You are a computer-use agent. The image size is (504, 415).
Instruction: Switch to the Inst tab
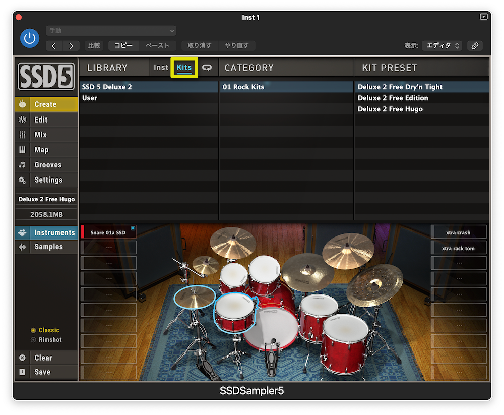tap(161, 67)
